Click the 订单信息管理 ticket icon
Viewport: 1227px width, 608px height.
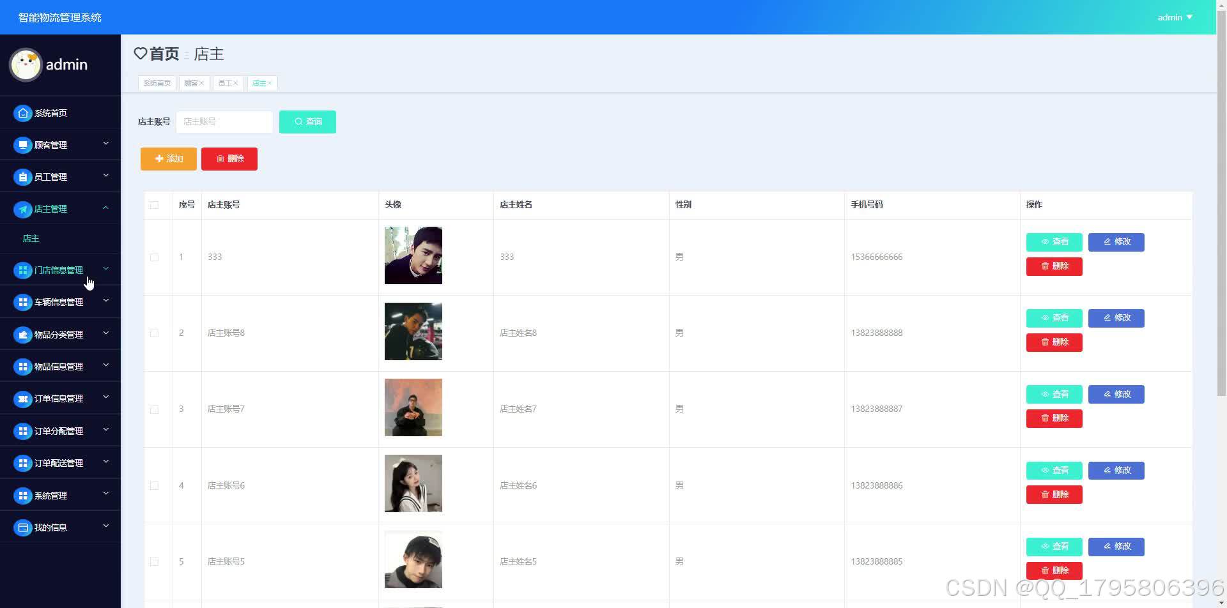(x=23, y=399)
